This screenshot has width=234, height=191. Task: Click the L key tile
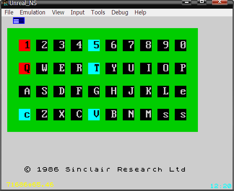[x=163, y=92]
